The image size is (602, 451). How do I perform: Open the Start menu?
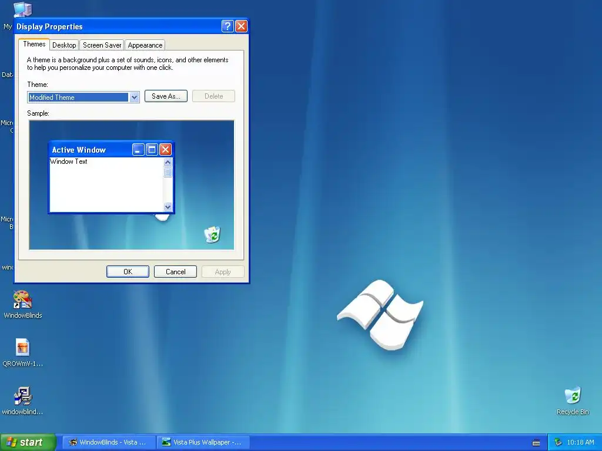[x=28, y=442]
